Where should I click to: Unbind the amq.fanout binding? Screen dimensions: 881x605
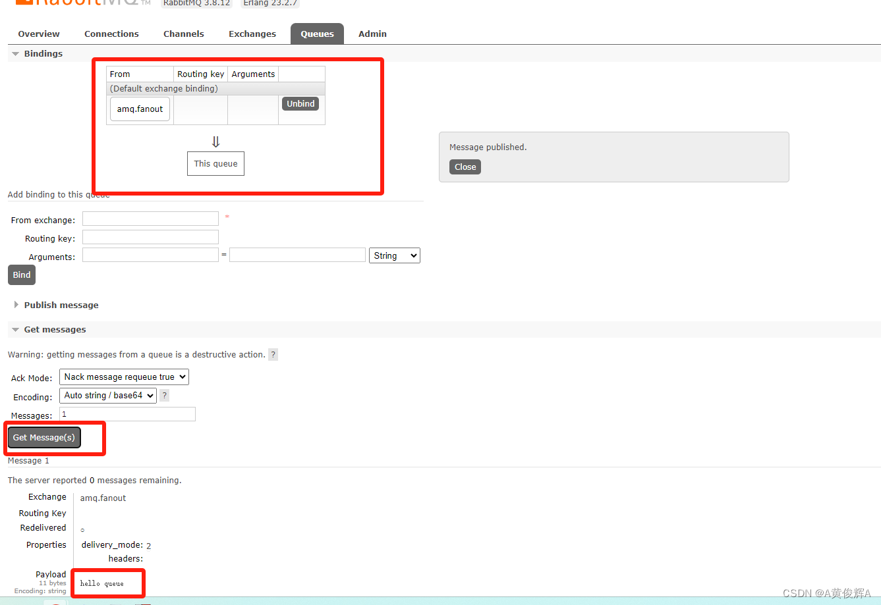point(300,104)
